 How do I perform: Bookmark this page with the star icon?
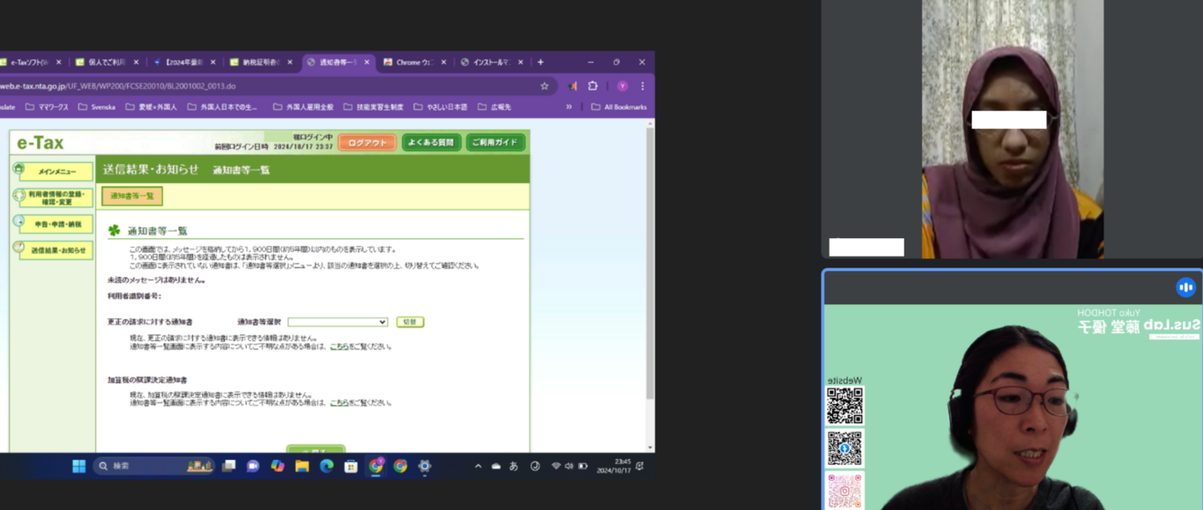545,86
